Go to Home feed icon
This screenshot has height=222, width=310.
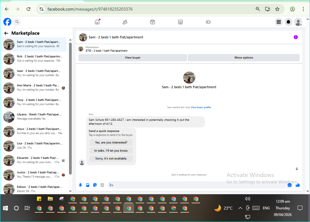click(97, 22)
